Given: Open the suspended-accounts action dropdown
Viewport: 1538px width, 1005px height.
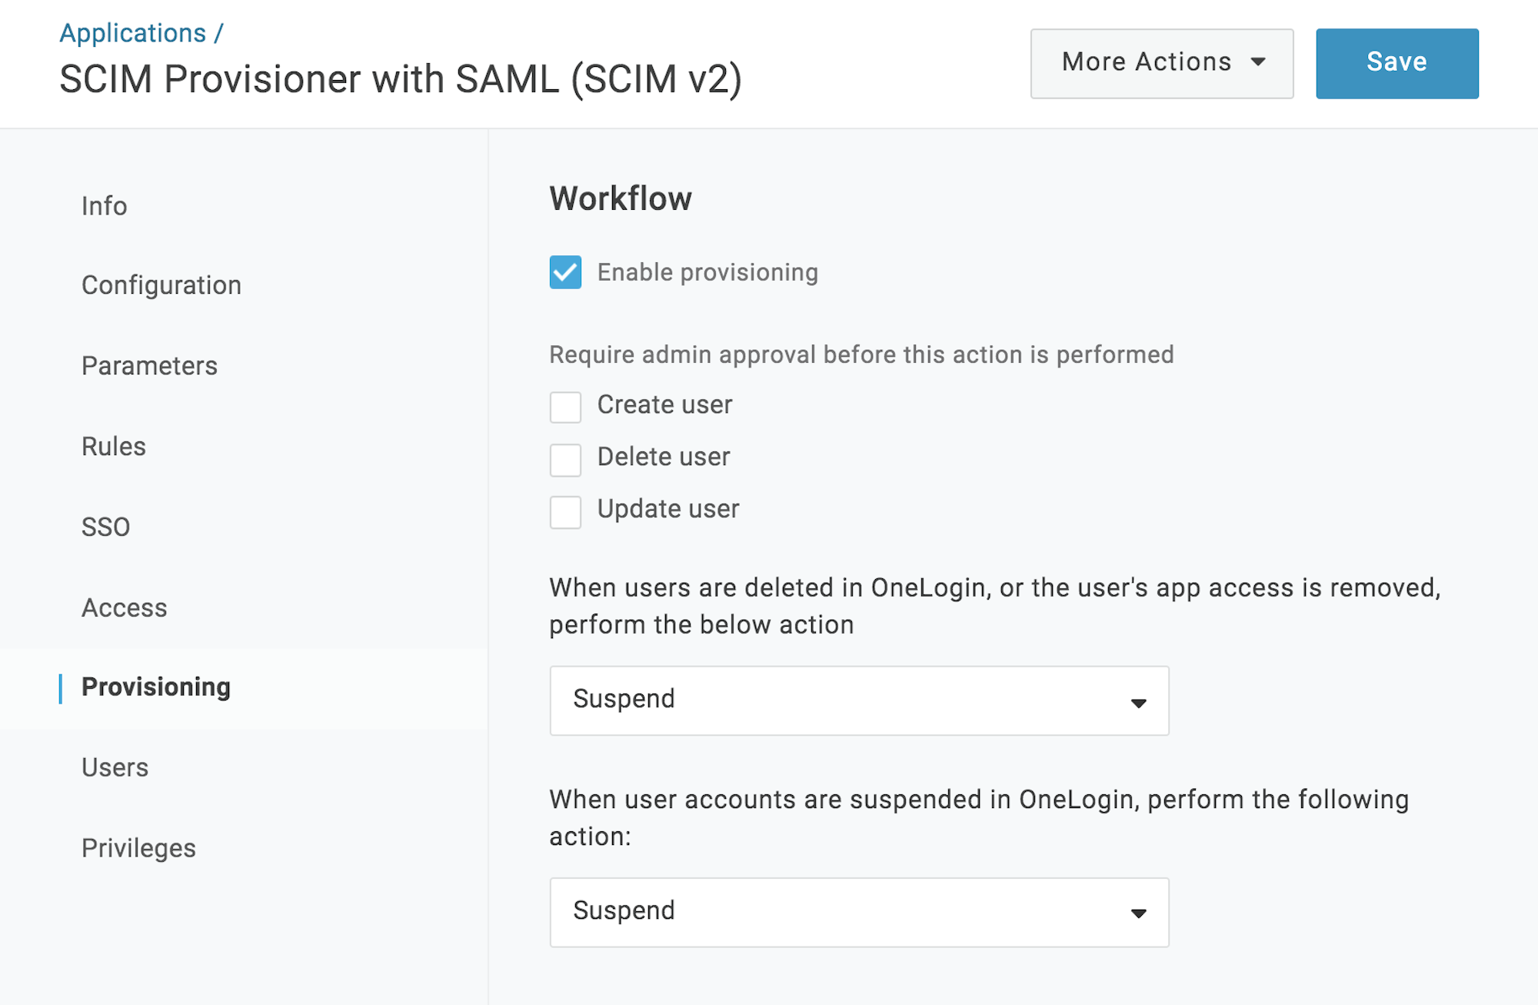Looking at the screenshot, I should 859,912.
